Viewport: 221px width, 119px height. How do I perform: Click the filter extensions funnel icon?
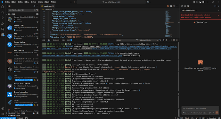pyautogui.click(x=37, y=10)
